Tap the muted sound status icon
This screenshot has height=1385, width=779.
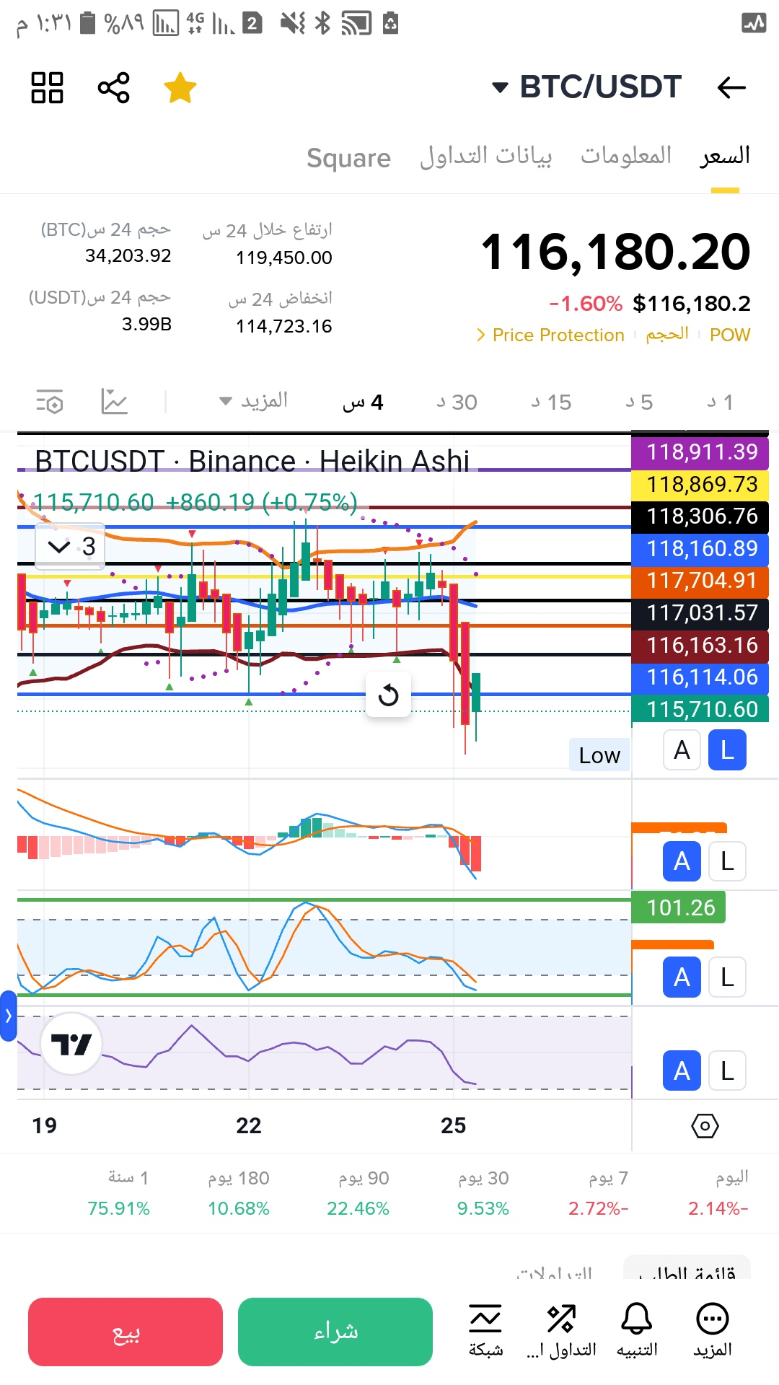pyautogui.click(x=293, y=23)
